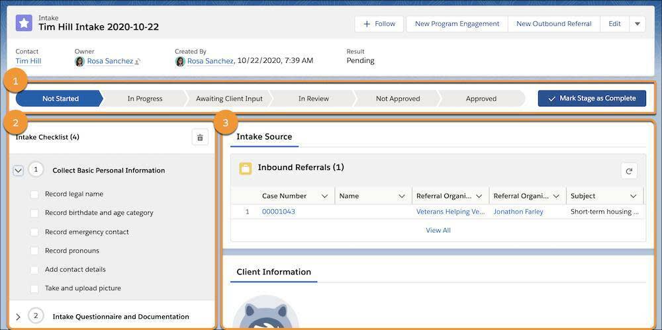The height and width of the screenshot is (330, 662).
Task: Expand Intake Questionnaire and Documentation section
Action: coord(18,317)
